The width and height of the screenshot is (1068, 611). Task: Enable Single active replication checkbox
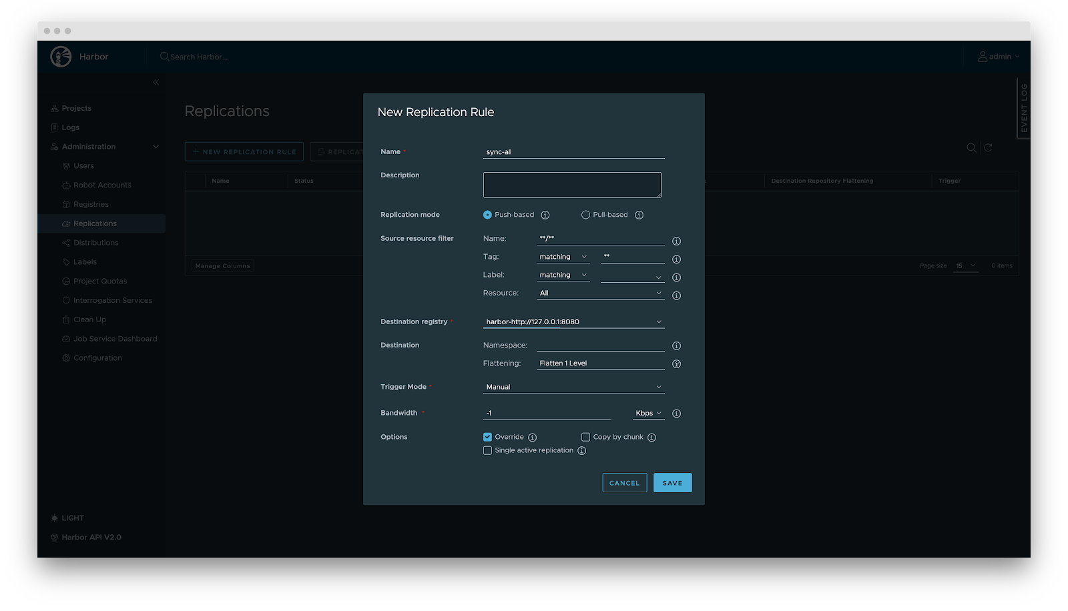click(x=487, y=450)
